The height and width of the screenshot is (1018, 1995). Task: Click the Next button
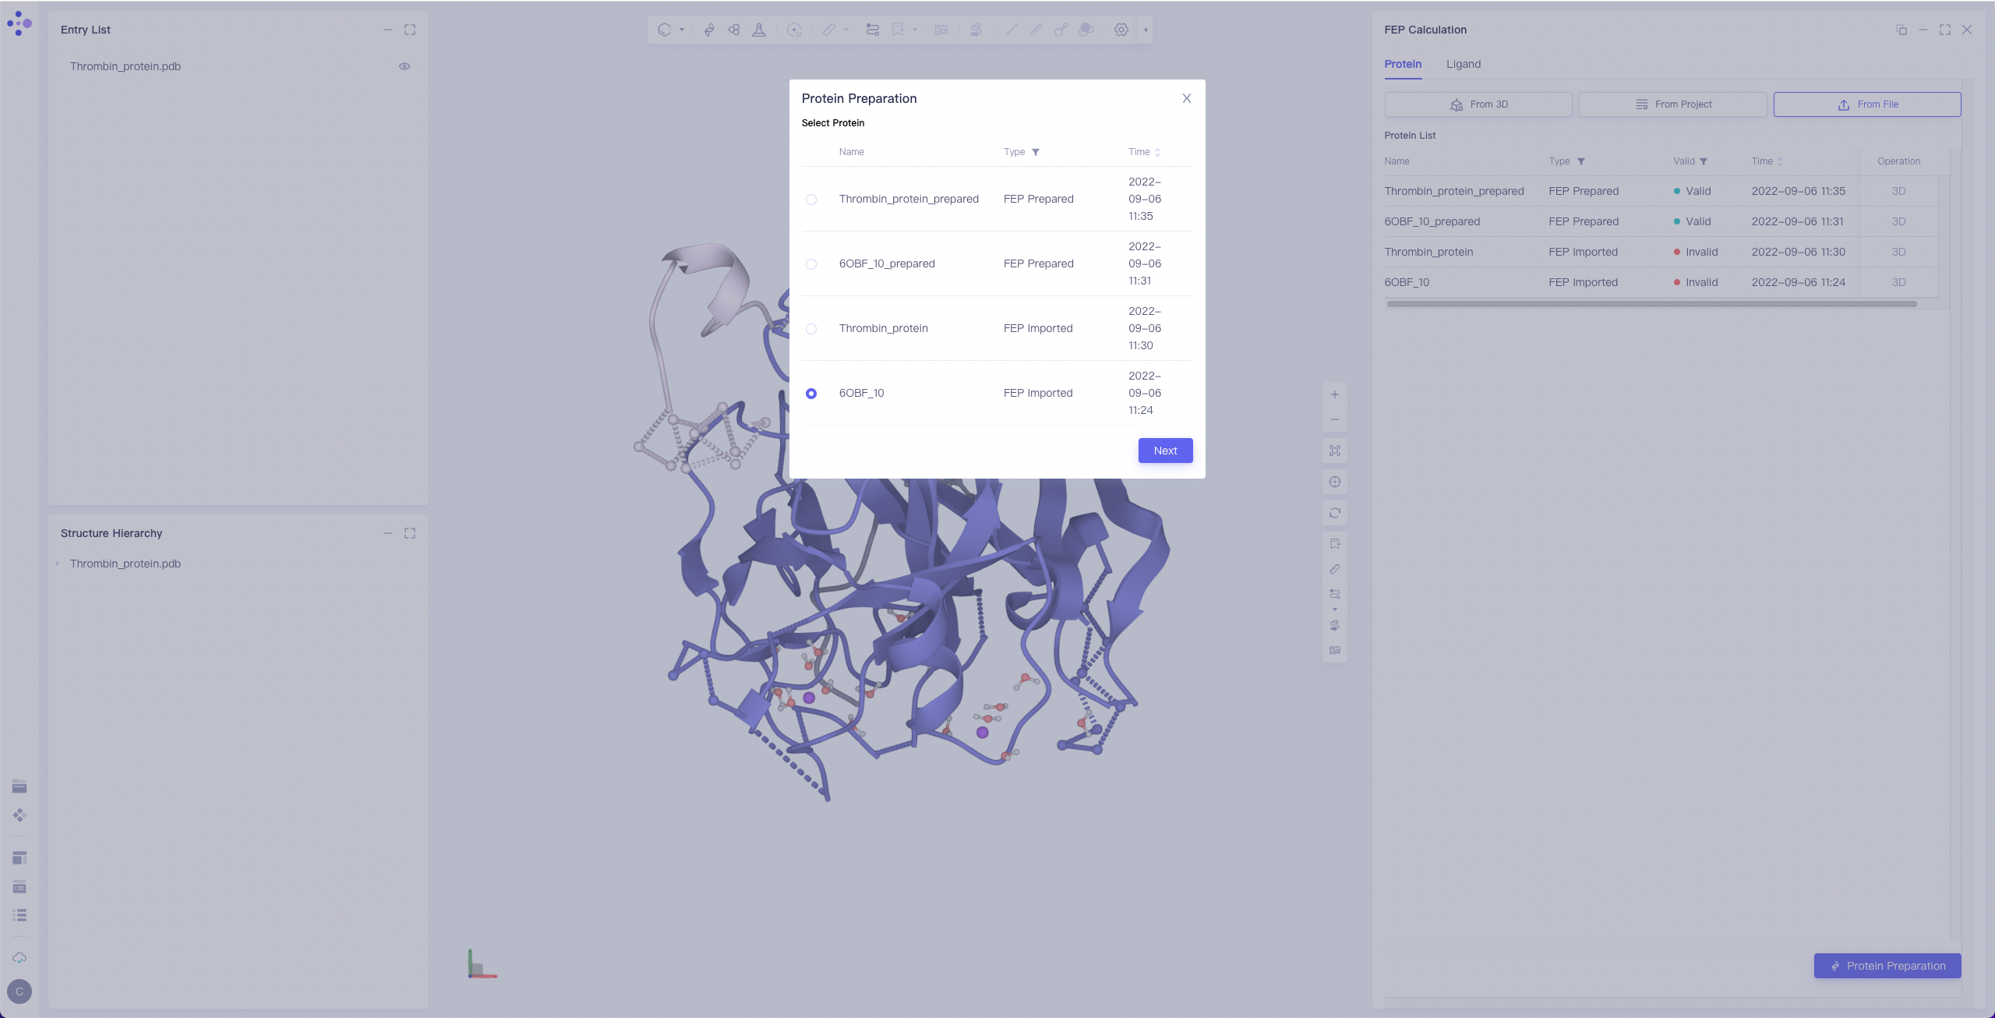pyautogui.click(x=1165, y=451)
